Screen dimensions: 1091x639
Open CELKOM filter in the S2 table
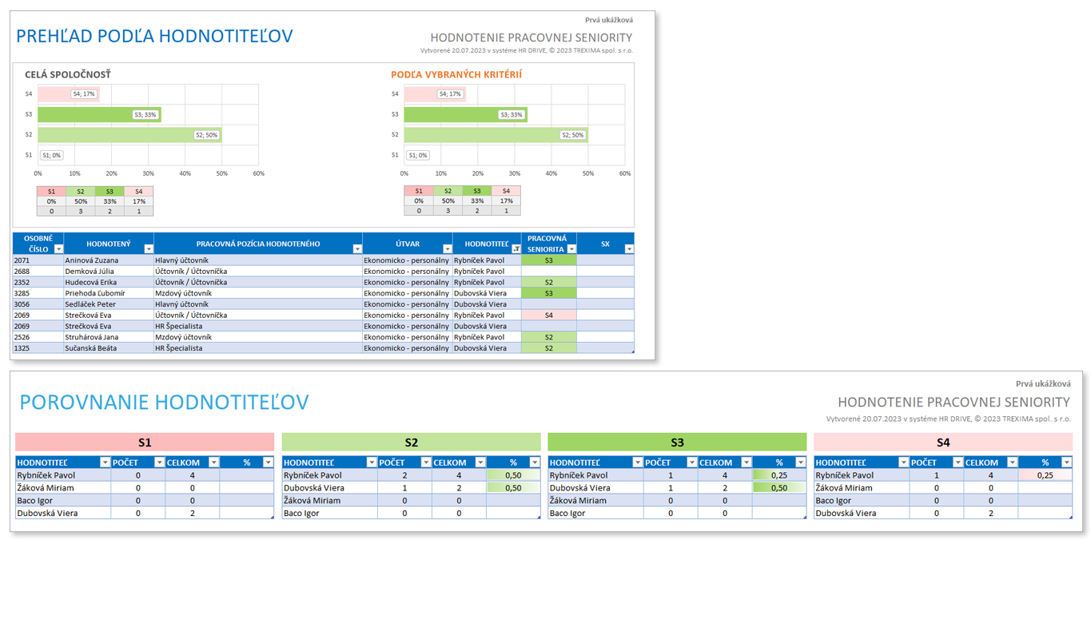pos(480,462)
